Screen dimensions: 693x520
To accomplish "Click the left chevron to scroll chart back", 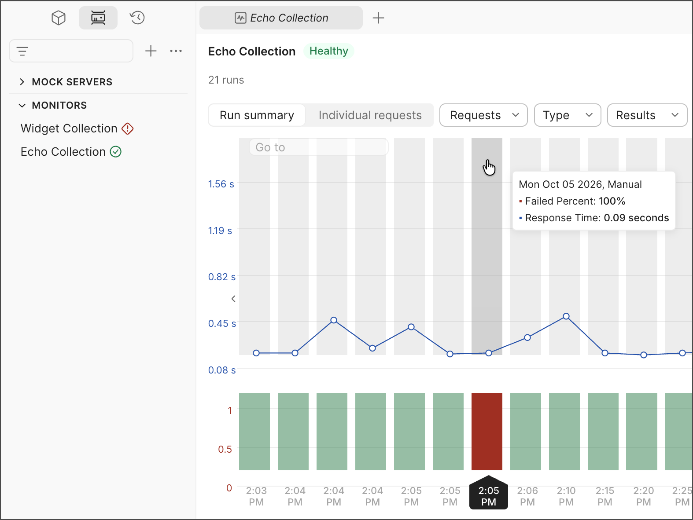I will [x=233, y=299].
